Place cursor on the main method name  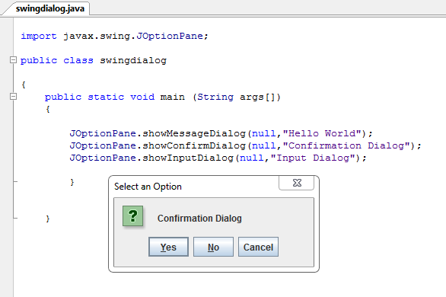[x=172, y=97]
